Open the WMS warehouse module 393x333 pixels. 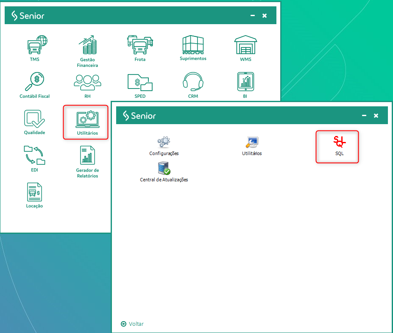[245, 48]
